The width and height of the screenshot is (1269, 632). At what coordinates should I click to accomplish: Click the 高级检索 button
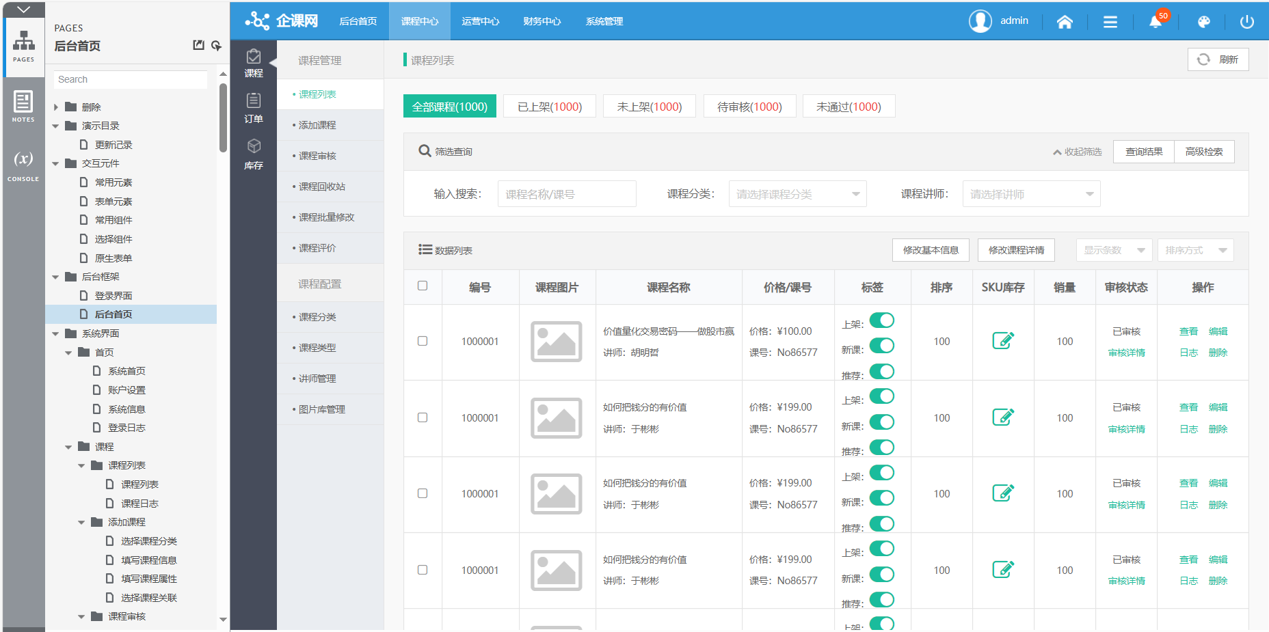tap(1204, 152)
